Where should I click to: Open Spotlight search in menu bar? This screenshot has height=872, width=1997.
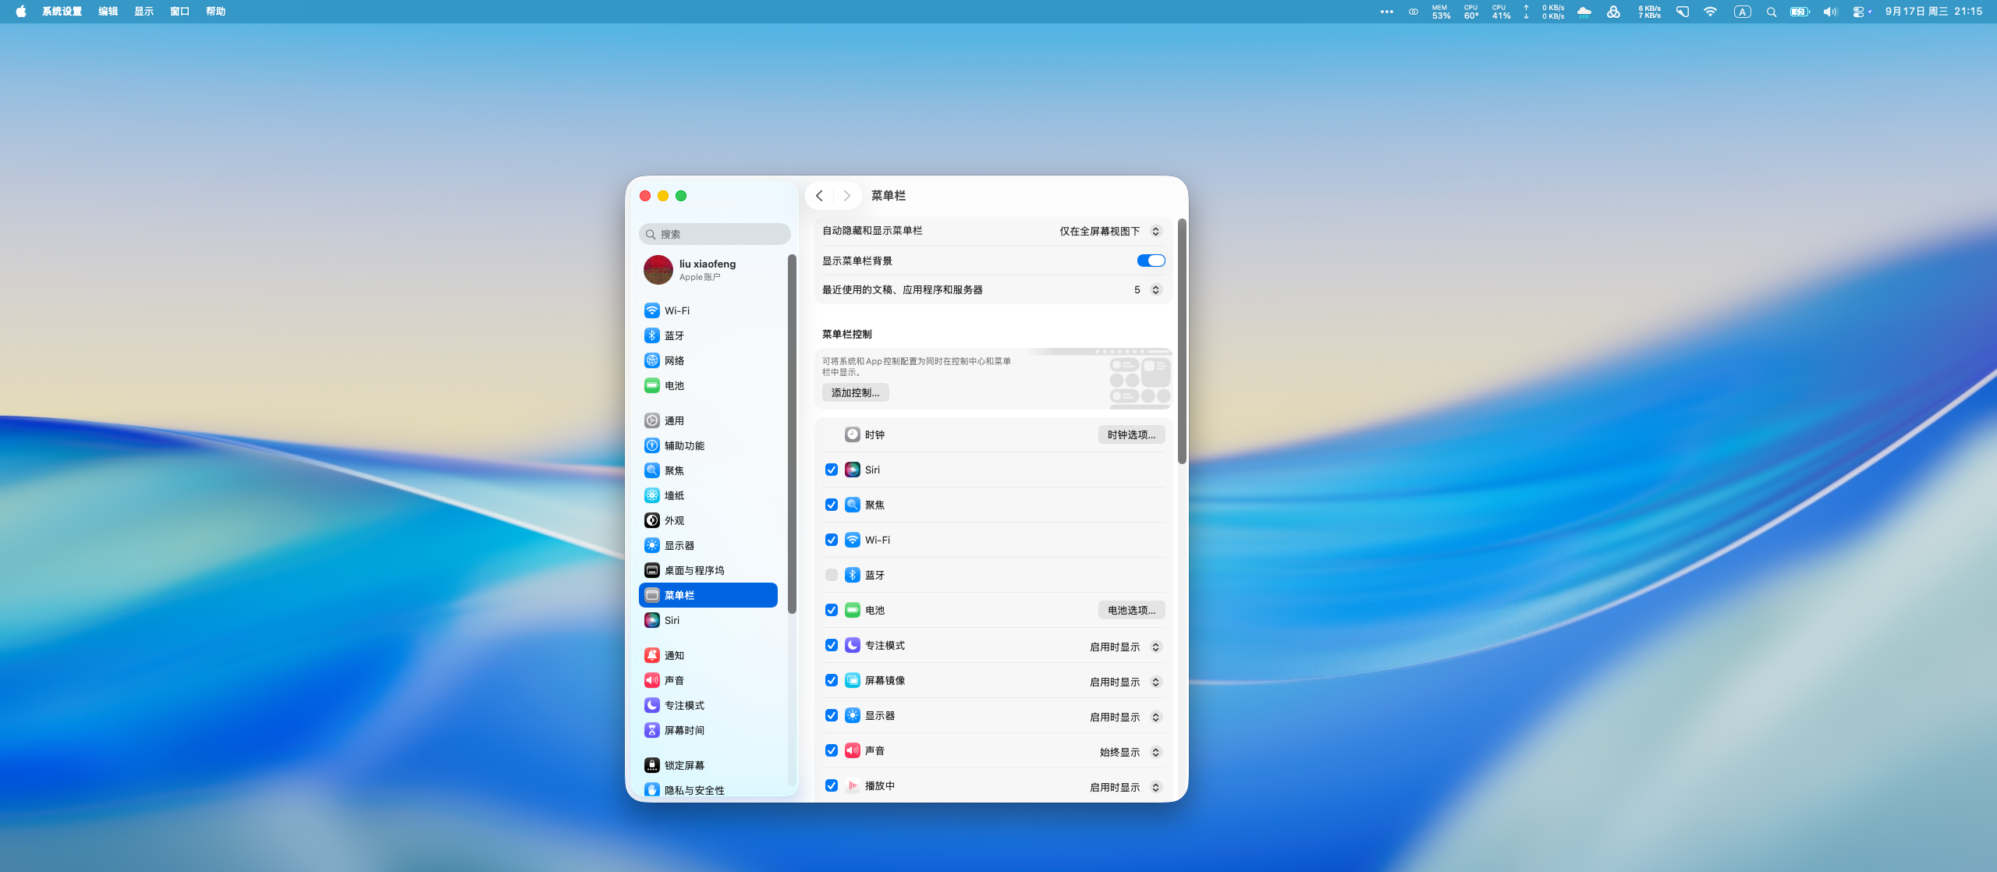[x=1771, y=12]
